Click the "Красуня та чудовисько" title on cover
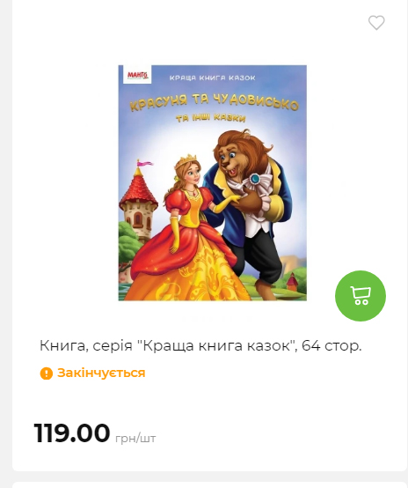The height and width of the screenshot is (488, 408). [x=214, y=102]
